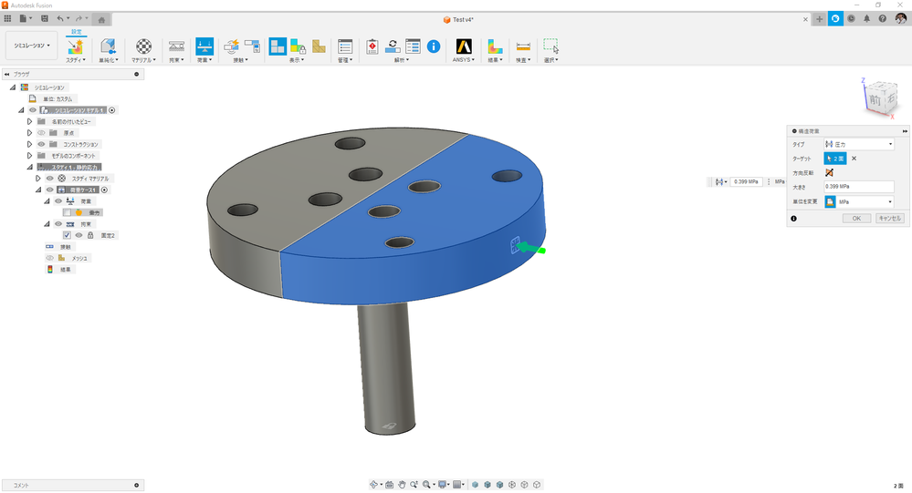Image resolution: width=912 pixels, height=493 pixels.
Task: Collapse the 拘束 constraints group
Action: 47,224
